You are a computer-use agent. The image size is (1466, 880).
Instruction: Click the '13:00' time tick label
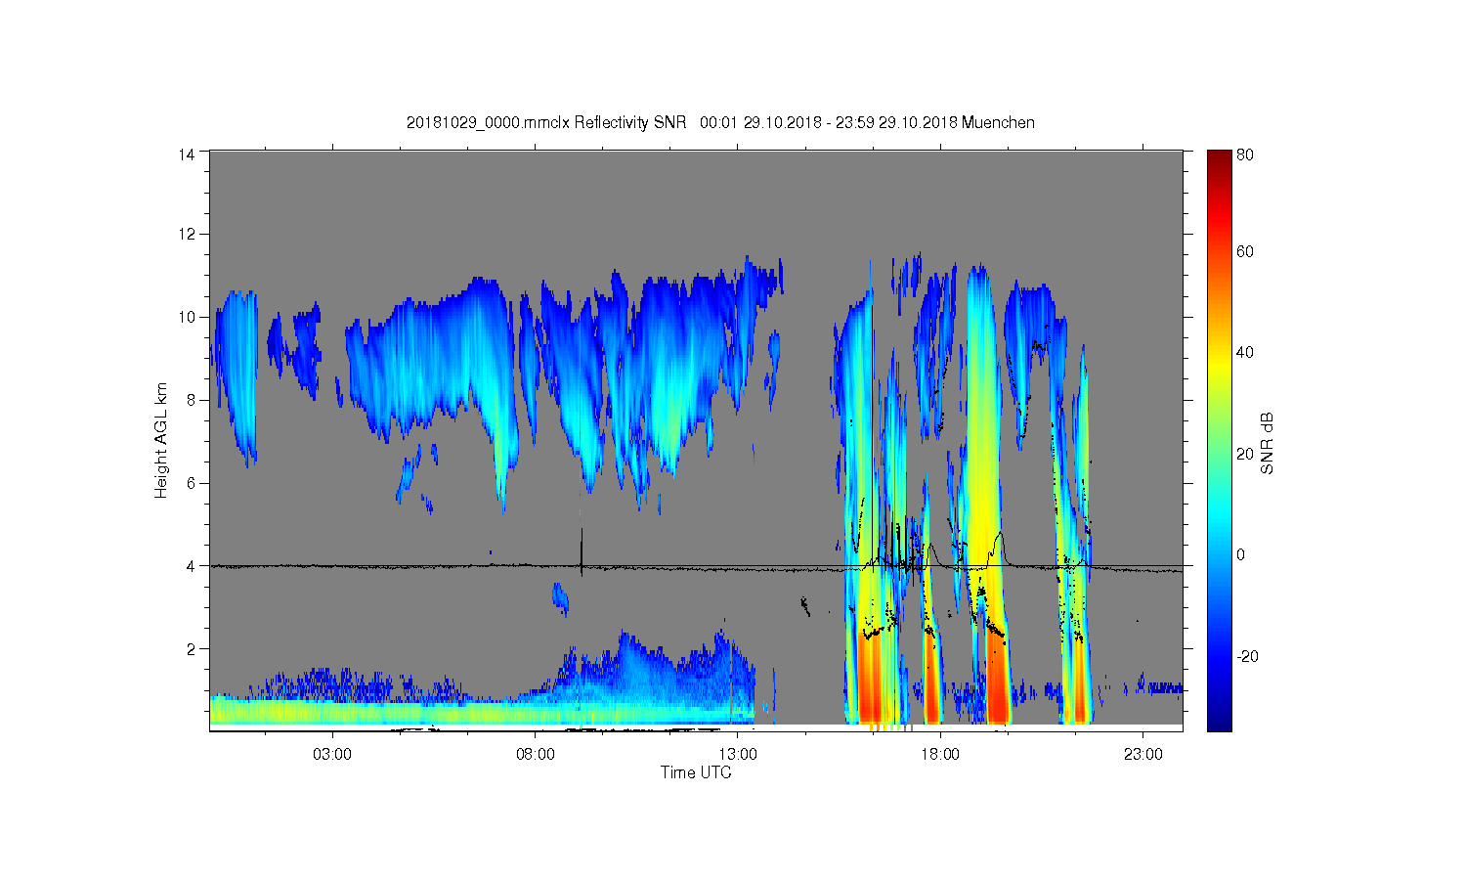coord(738,754)
